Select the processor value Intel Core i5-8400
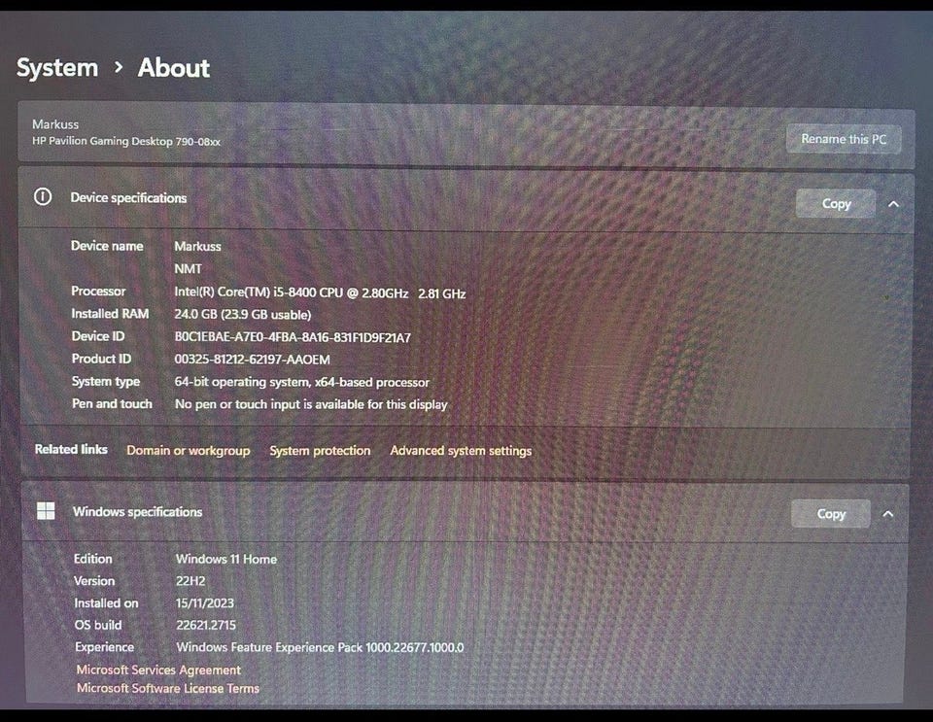933x722 pixels. tap(292, 292)
